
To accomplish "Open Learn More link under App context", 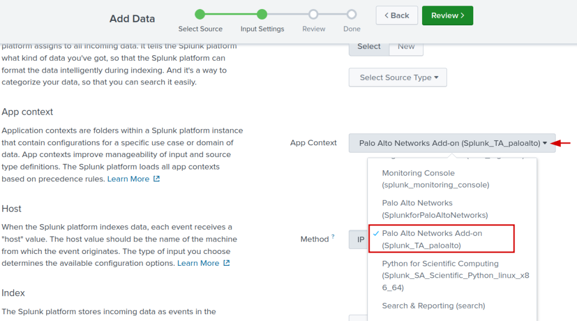I will click(128, 179).
